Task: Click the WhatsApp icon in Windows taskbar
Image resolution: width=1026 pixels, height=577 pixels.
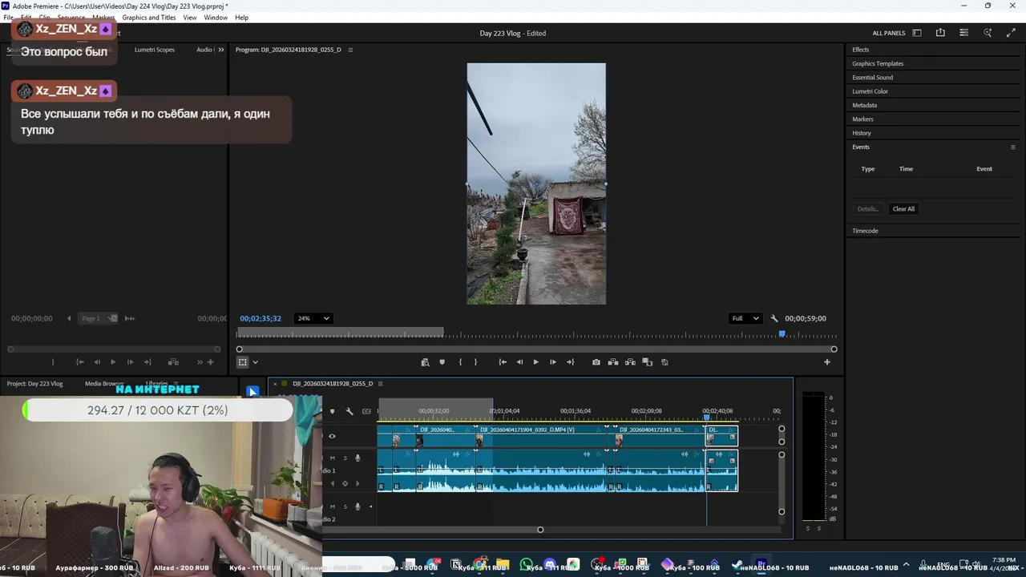Action: click(527, 565)
